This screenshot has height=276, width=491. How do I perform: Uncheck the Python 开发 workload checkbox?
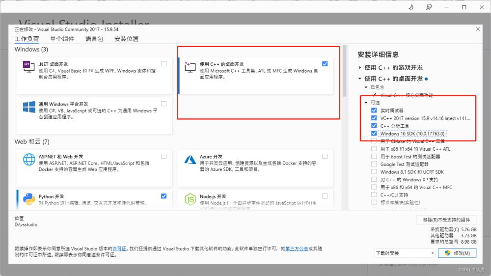[164, 196]
